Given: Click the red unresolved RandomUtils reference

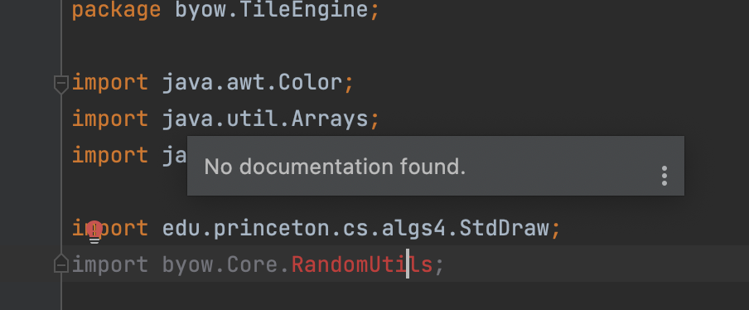Looking at the screenshot, I should tap(362, 264).
